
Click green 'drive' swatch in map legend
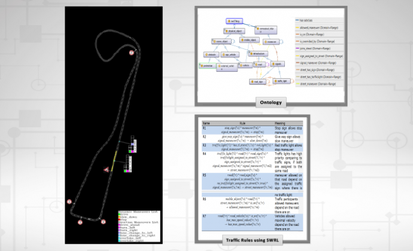click(x=119, y=215)
